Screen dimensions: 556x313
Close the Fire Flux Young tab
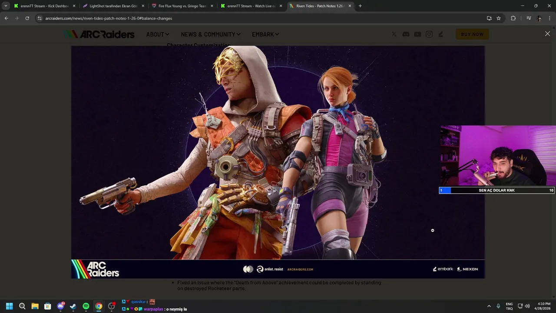click(x=212, y=6)
